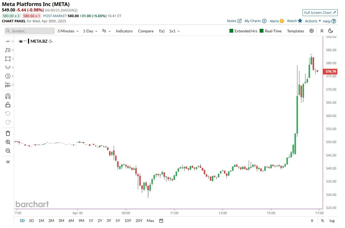Open the Indicators menu
The image size is (345, 228).
tap(124, 31)
